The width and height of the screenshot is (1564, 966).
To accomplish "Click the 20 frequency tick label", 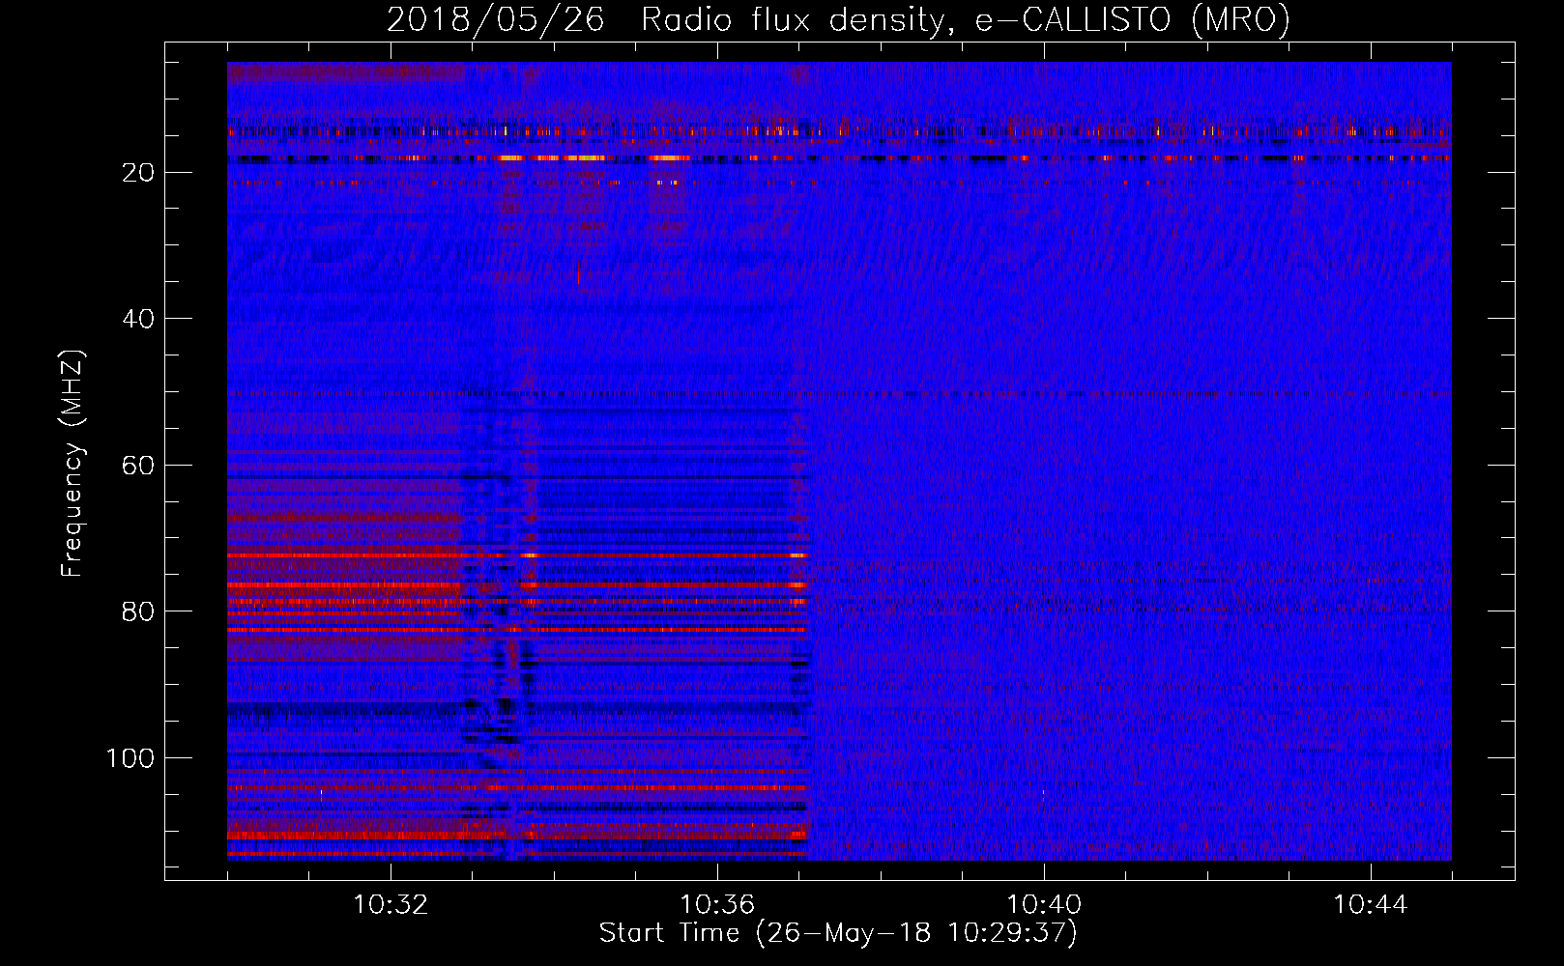I will pyautogui.click(x=138, y=173).
